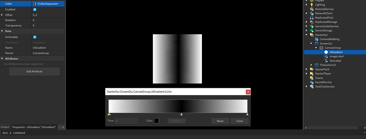Image resolution: width=366 pixels, height=139 pixels.
Task: Select the Lighting service icon
Action: click(312, 5)
